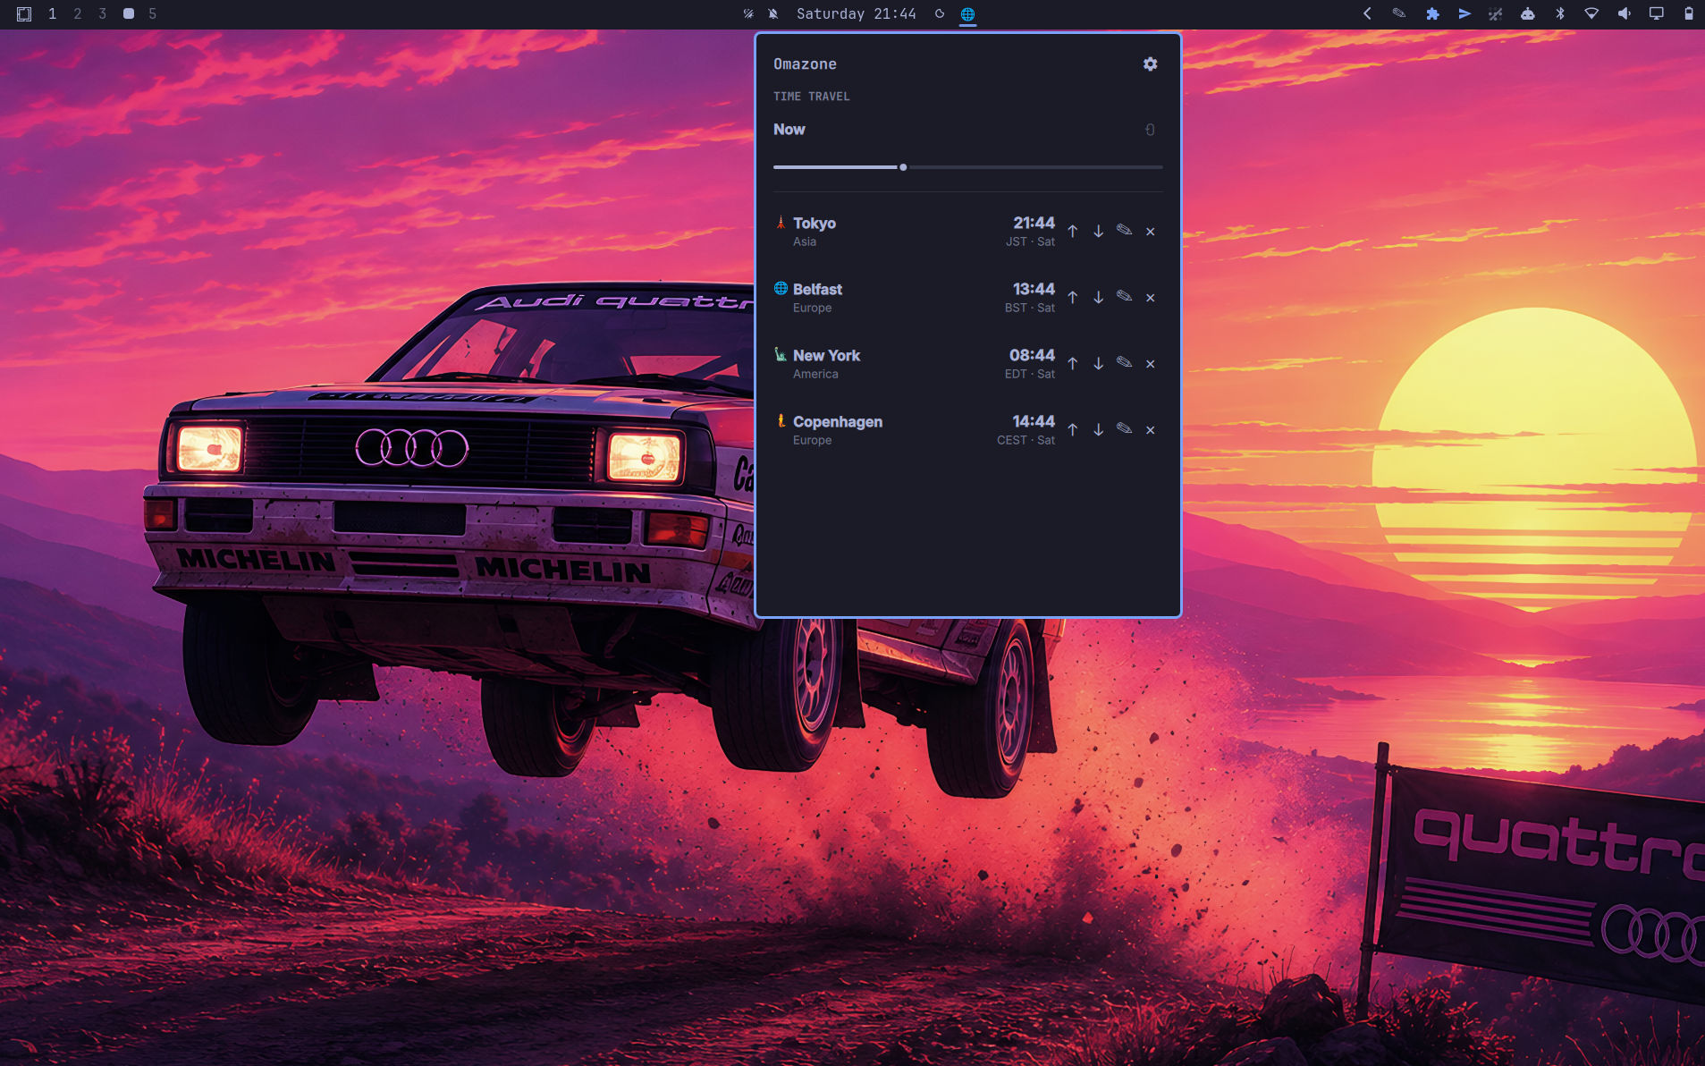Move Tokyo down in the list
The width and height of the screenshot is (1705, 1066).
1098,232
